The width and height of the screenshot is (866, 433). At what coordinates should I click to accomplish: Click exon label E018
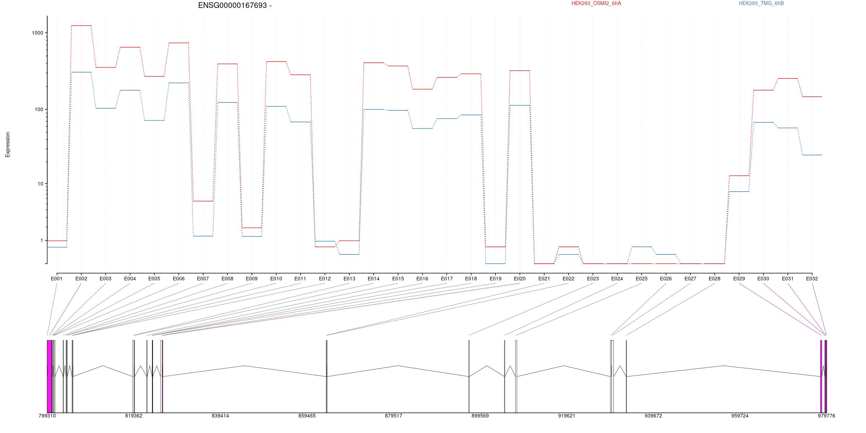pos(471,279)
